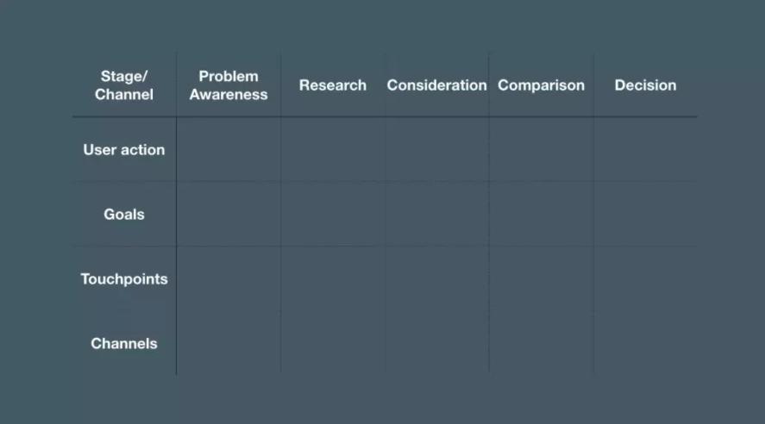
Task: Click the Touchpoints cell under Consideration
Action: coord(436,279)
